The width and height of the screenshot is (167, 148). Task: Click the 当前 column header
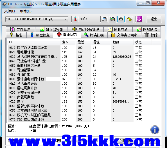(x=68, y=42)
